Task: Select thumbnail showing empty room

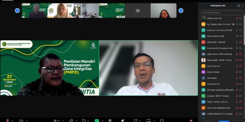Action: [x=86, y=11]
